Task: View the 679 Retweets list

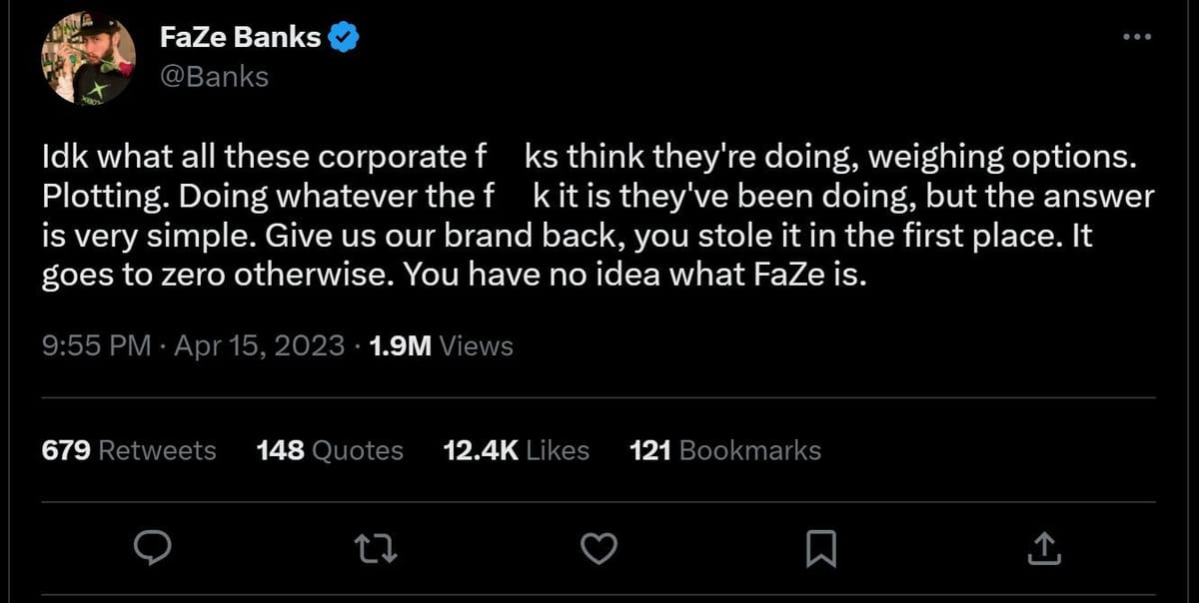Action: (x=129, y=450)
